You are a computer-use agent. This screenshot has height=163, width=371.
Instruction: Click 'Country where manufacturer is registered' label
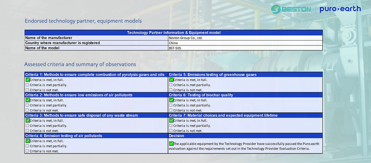(x=62, y=43)
